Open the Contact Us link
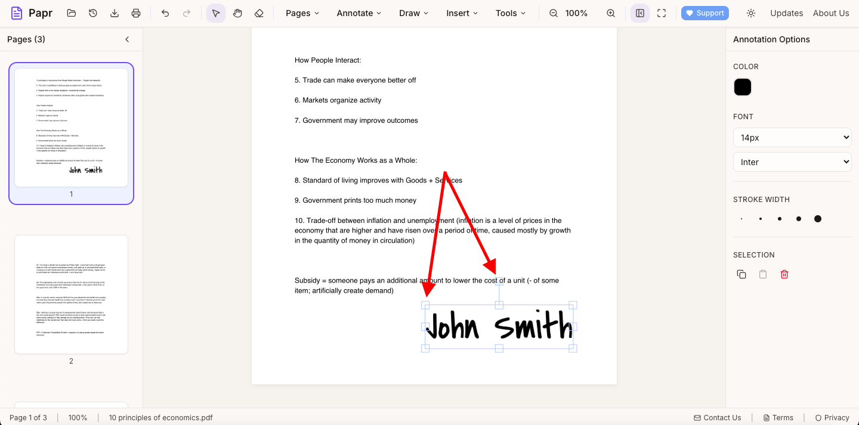859x425 pixels. [718, 417]
